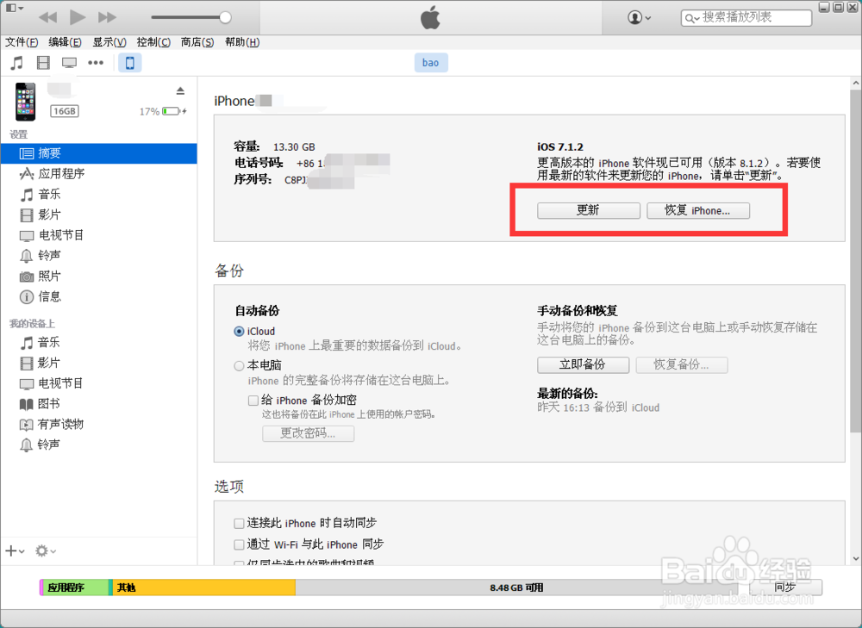The image size is (862, 628).
Task: Open the more libraries ellipsis icon
Action: 96,63
